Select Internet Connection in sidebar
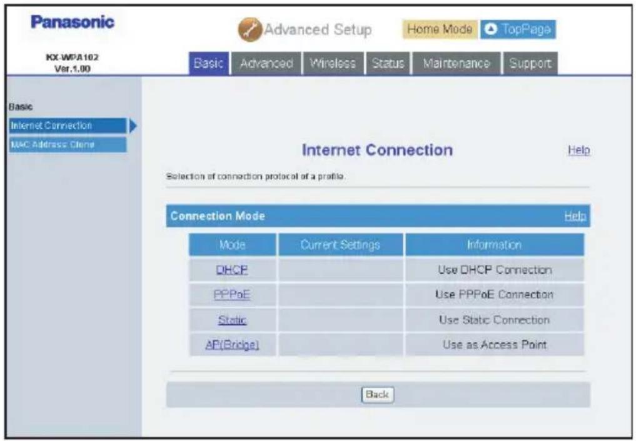636x441 pixels. tap(68, 126)
